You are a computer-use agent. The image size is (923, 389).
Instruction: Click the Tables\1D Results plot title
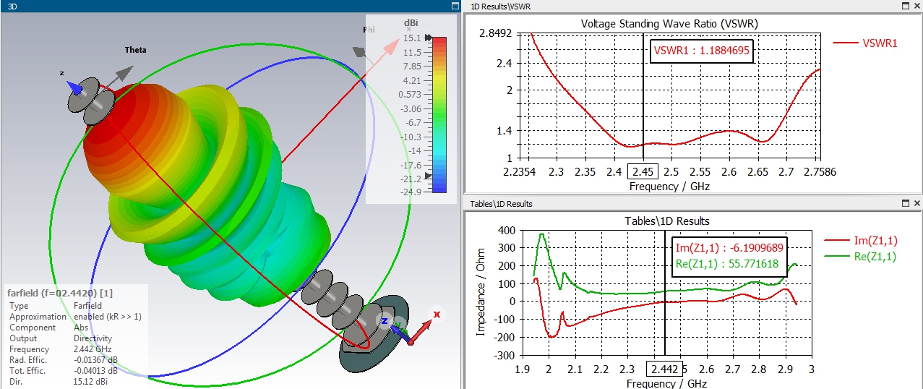coord(667,221)
